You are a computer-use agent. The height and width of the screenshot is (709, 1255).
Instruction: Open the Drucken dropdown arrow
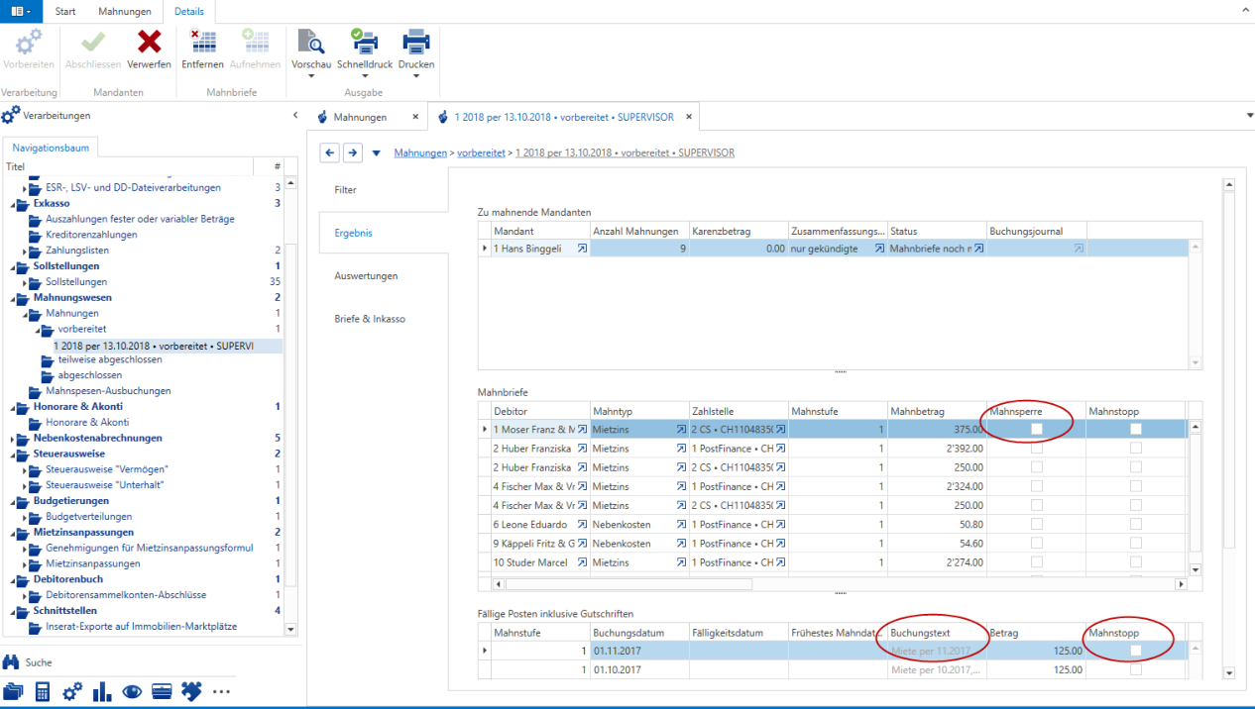click(415, 76)
